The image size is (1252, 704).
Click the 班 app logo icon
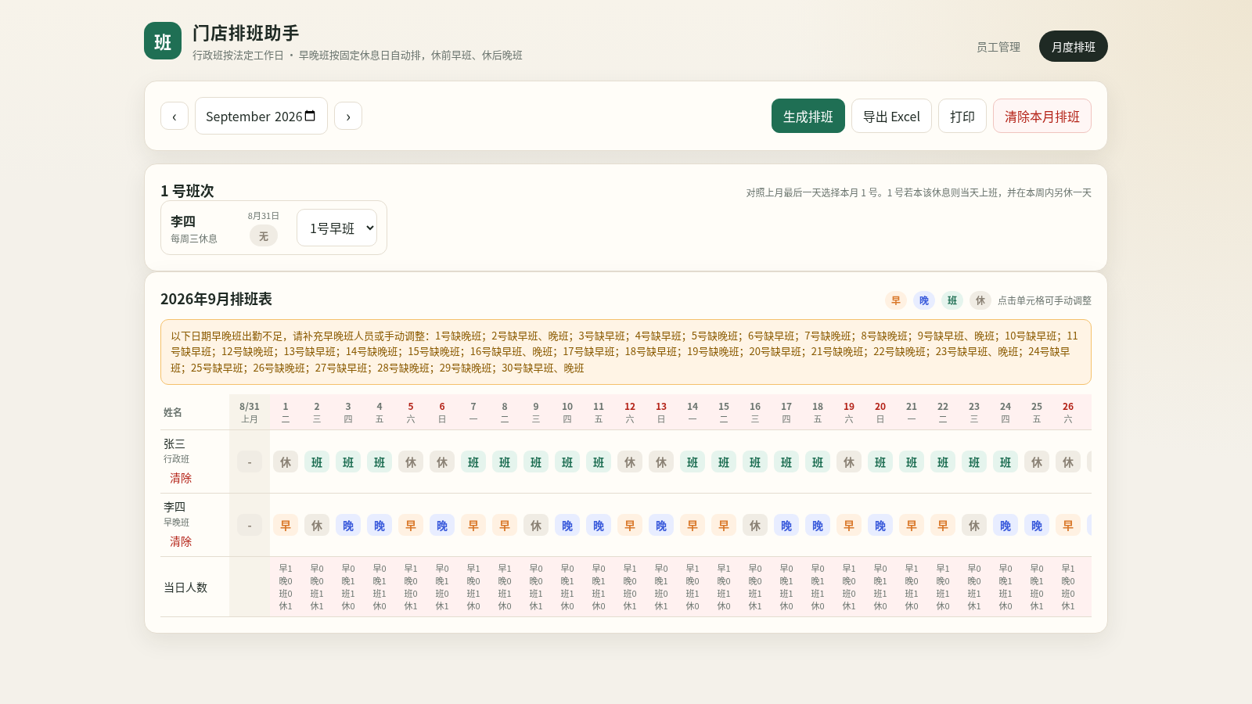(163, 41)
